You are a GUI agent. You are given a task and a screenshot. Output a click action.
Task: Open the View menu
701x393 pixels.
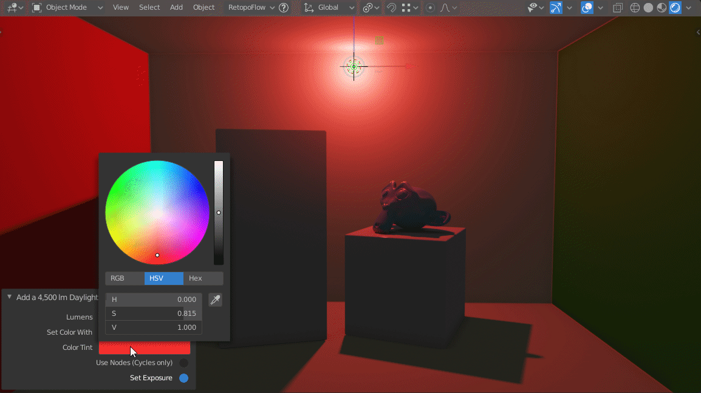click(x=121, y=8)
